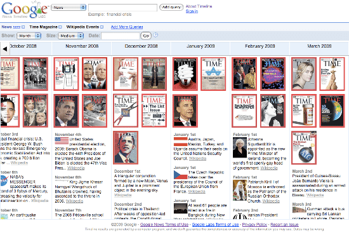Open Wikipedia link for Guinea-Bissau president entry
The image size is (349, 235).
[315, 195]
